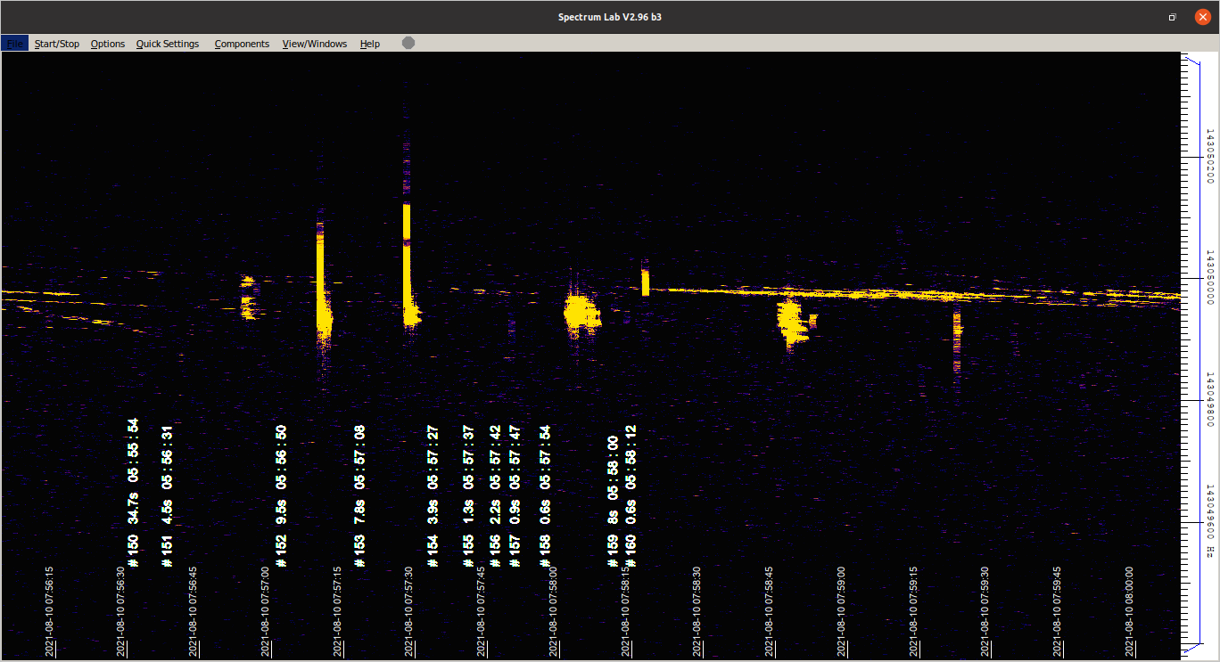Click the Spectrum Lab V2.96 b3 title bar
This screenshot has height=662, width=1220.
pos(610,17)
